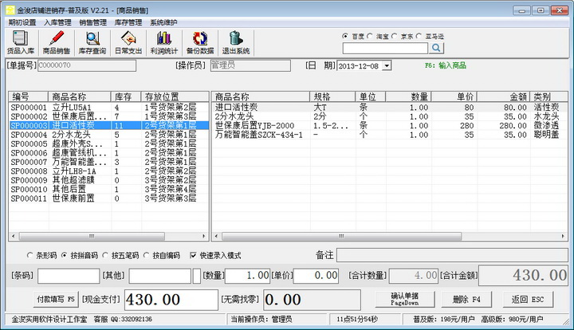Select product row SP000003 进口活性炭
This screenshot has height=330, width=574.
(x=108, y=125)
